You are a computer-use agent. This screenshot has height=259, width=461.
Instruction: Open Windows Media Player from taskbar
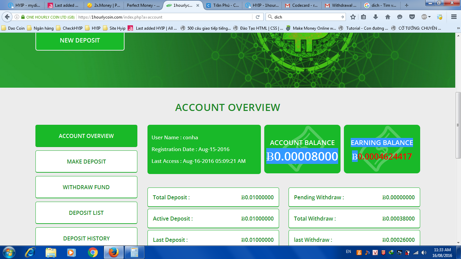point(71,252)
